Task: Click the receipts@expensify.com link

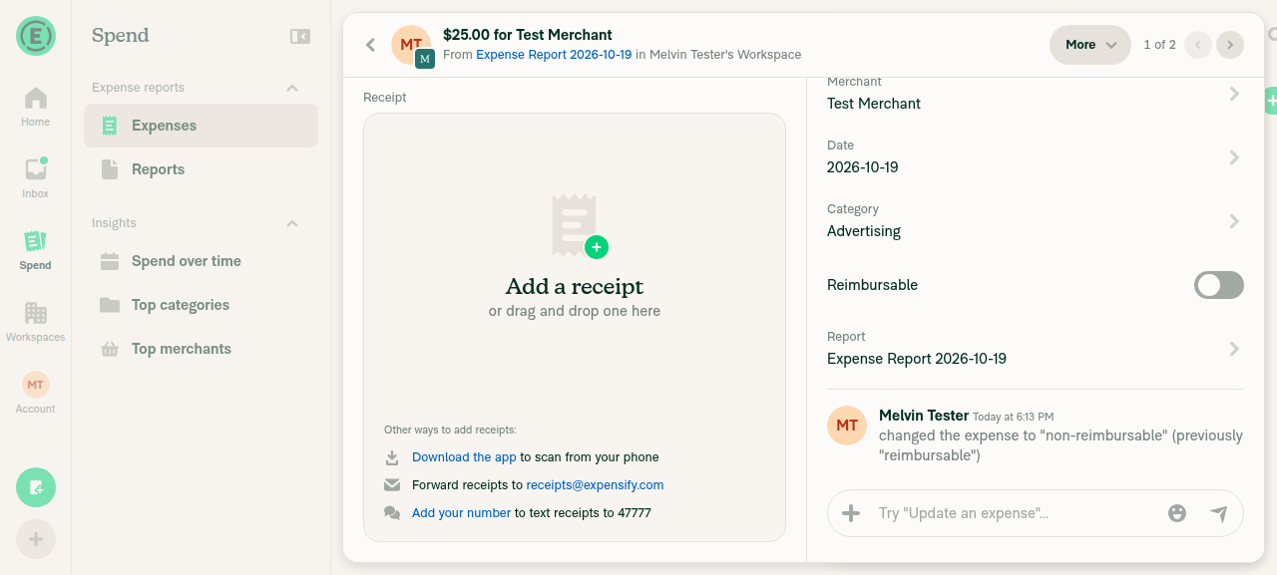Action: [595, 485]
